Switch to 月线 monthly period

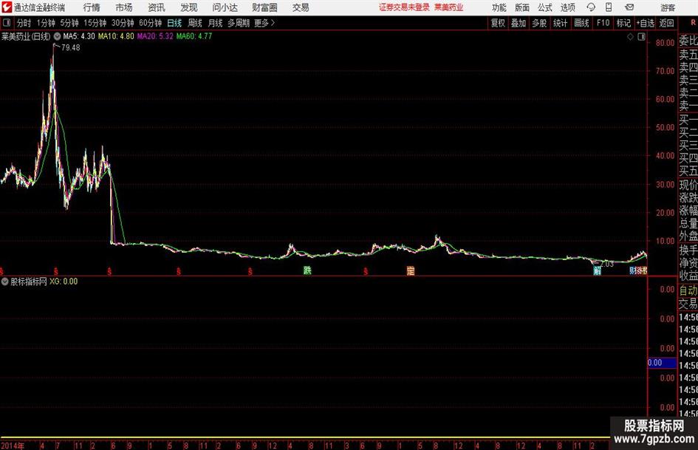pos(215,23)
